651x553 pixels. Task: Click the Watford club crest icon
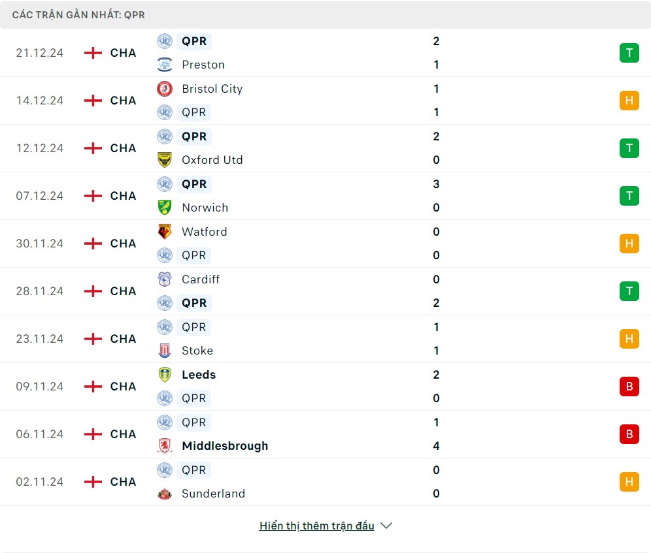(164, 232)
